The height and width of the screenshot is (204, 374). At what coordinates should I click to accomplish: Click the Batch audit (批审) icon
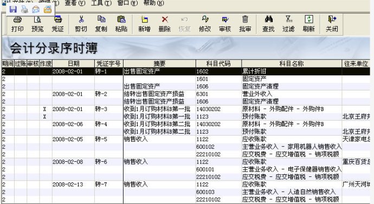click(245, 24)
